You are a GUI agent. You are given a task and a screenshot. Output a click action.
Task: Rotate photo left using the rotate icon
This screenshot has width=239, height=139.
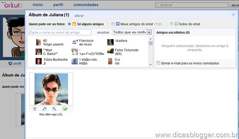[x=44, y=109]
